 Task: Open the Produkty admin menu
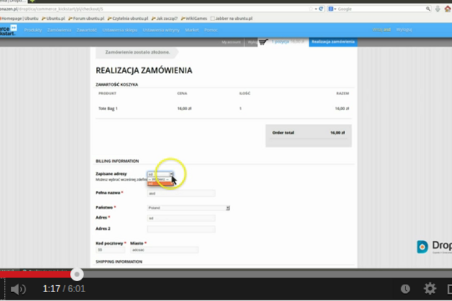click(x=33, y=30)
